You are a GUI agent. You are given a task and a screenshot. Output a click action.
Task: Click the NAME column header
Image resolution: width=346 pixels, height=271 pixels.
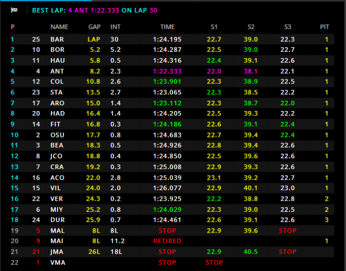point(59,27)
